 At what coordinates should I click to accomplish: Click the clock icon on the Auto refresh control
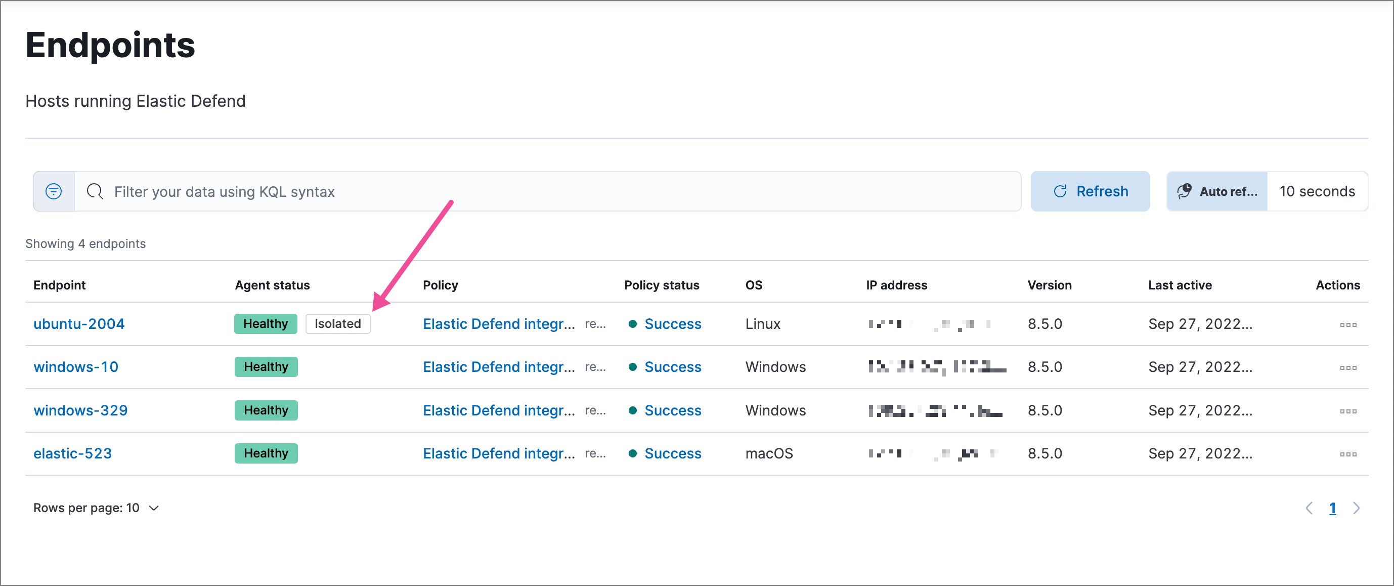point(1185,191)
